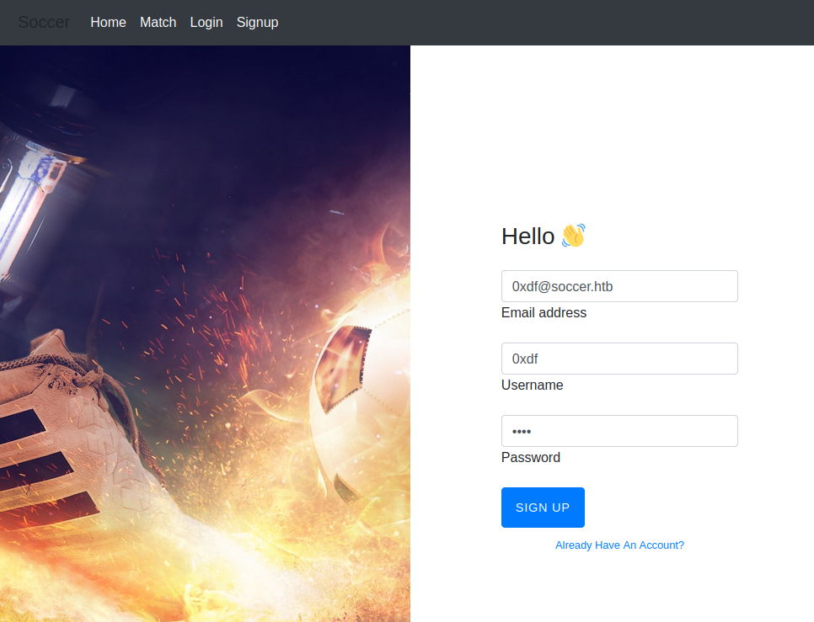This screenshot has height=622, width=814.
Task: Click the Soccer brand logo
Action: tap(44, 22)
